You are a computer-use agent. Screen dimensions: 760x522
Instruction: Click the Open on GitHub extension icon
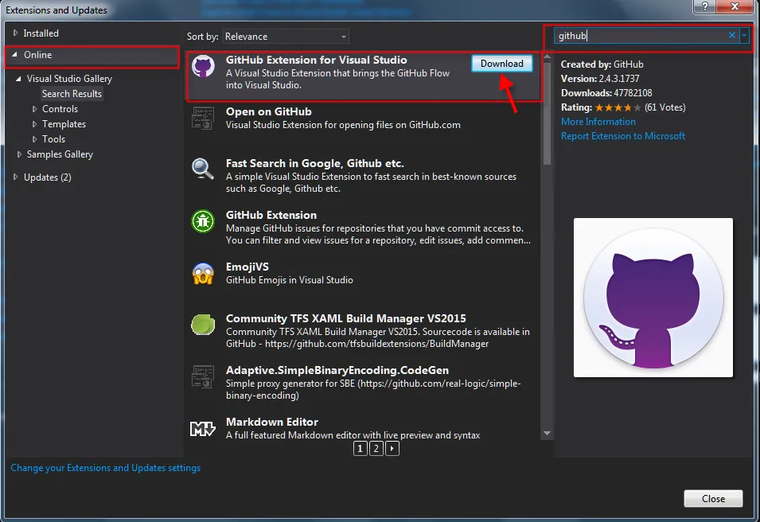(203, 119)
